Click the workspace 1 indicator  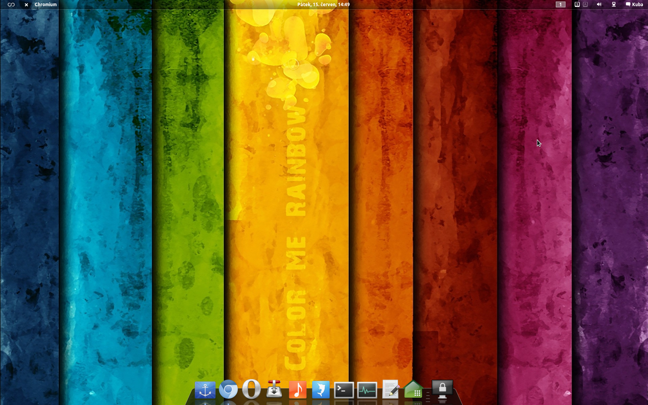[560, 5]
